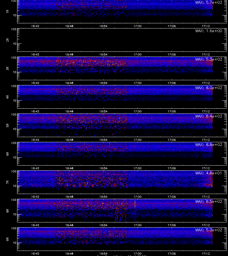Click inside the empty 2R spectrogram panel

[122, 40]
